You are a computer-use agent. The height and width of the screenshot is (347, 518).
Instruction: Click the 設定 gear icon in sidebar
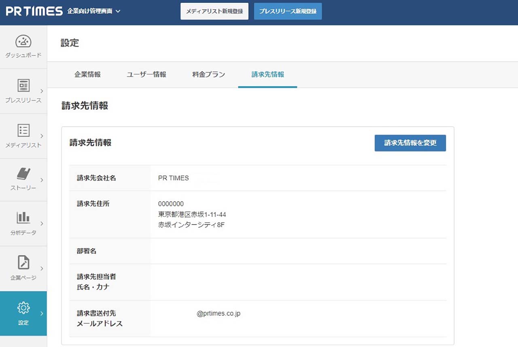point(23,309)
